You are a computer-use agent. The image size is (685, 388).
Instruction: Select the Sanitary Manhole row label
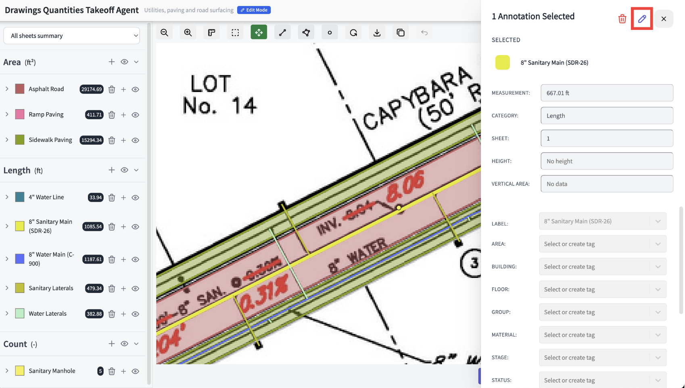point(52,371)
